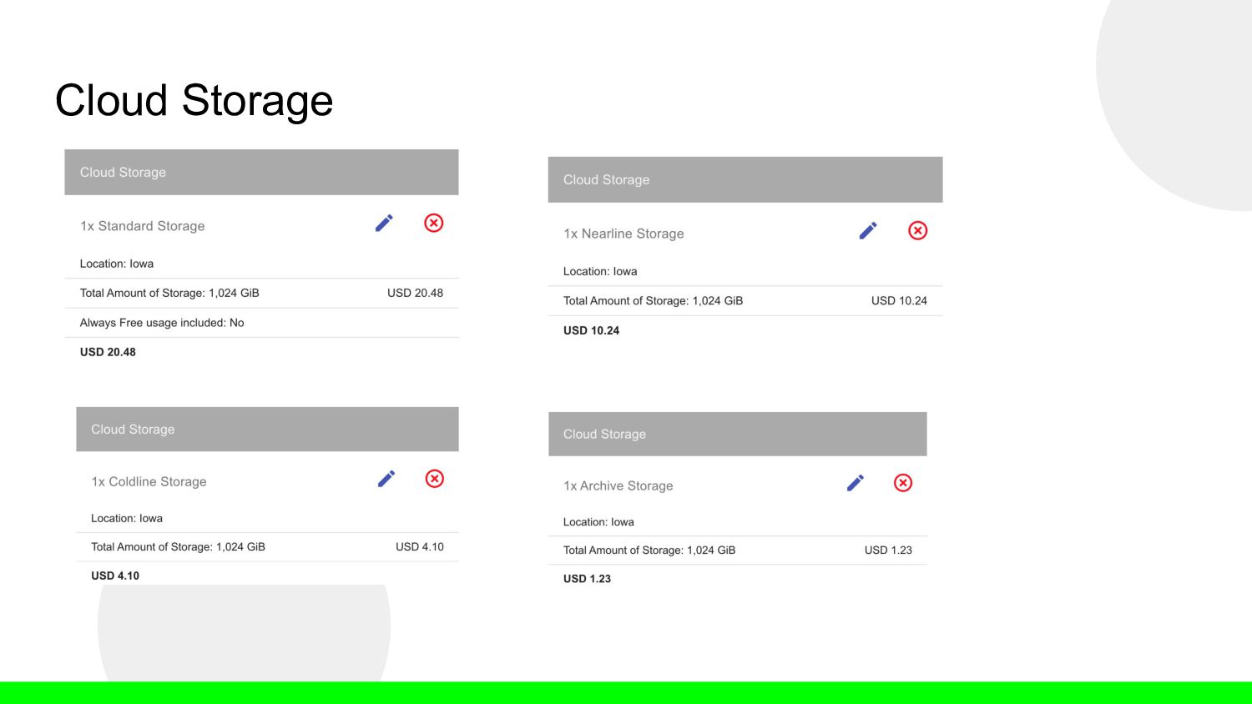Click 'Location: Iowa' in Coldline Storage card
Screen dimensions: 1252x704
point(127,518)
